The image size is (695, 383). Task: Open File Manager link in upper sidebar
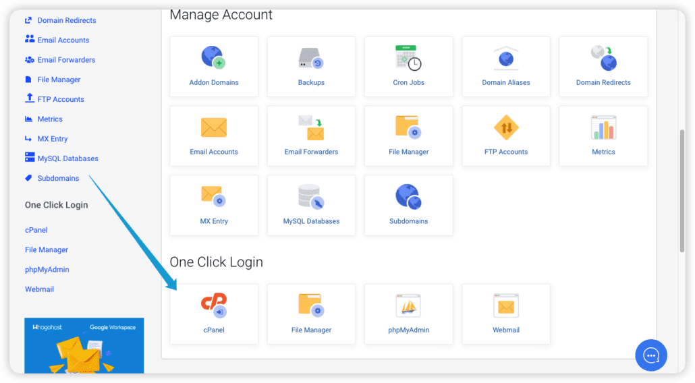click(x=59, y=80)
